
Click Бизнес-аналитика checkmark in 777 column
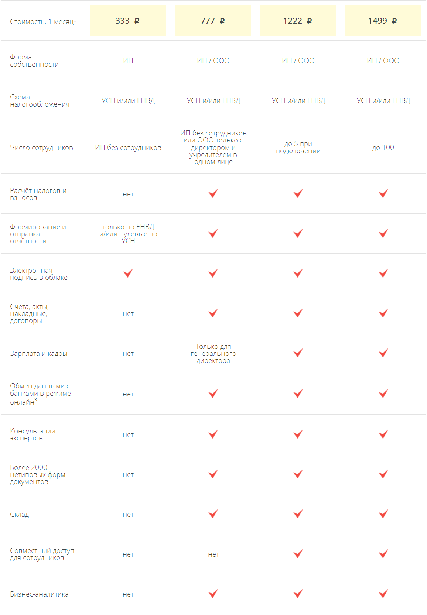click(x=213, y=594)
